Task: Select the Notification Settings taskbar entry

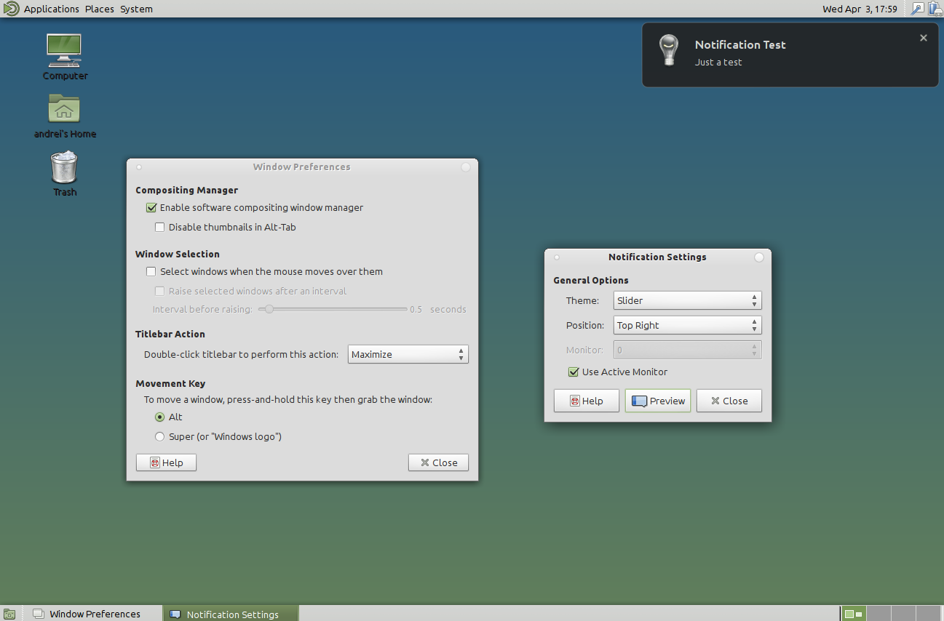Action: pyautogui.click(x=231, y=613)
